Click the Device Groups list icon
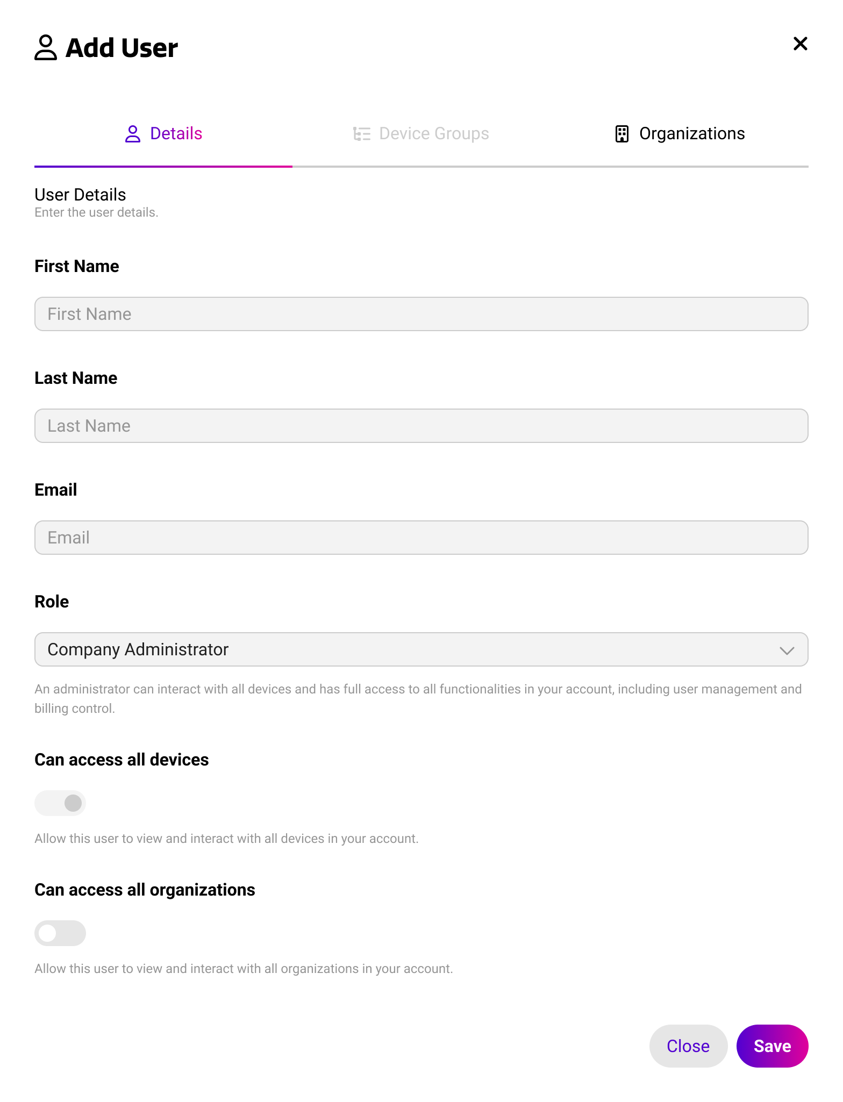This screenshot has height=1102, width=843. click(362, 134)
